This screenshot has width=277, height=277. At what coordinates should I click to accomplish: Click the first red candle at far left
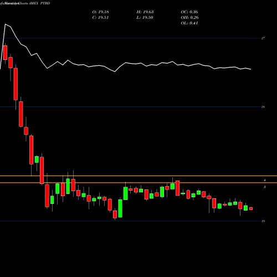[5, 53]
